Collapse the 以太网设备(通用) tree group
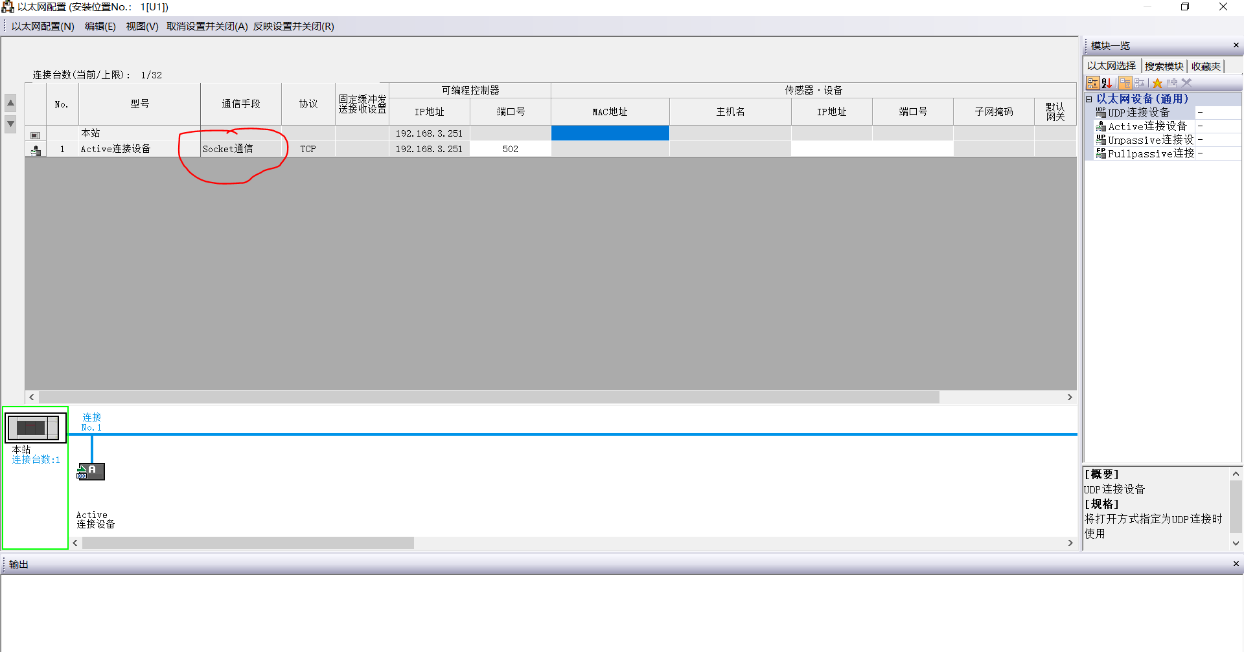The image size is (1244, 652). coord(1089,99)
